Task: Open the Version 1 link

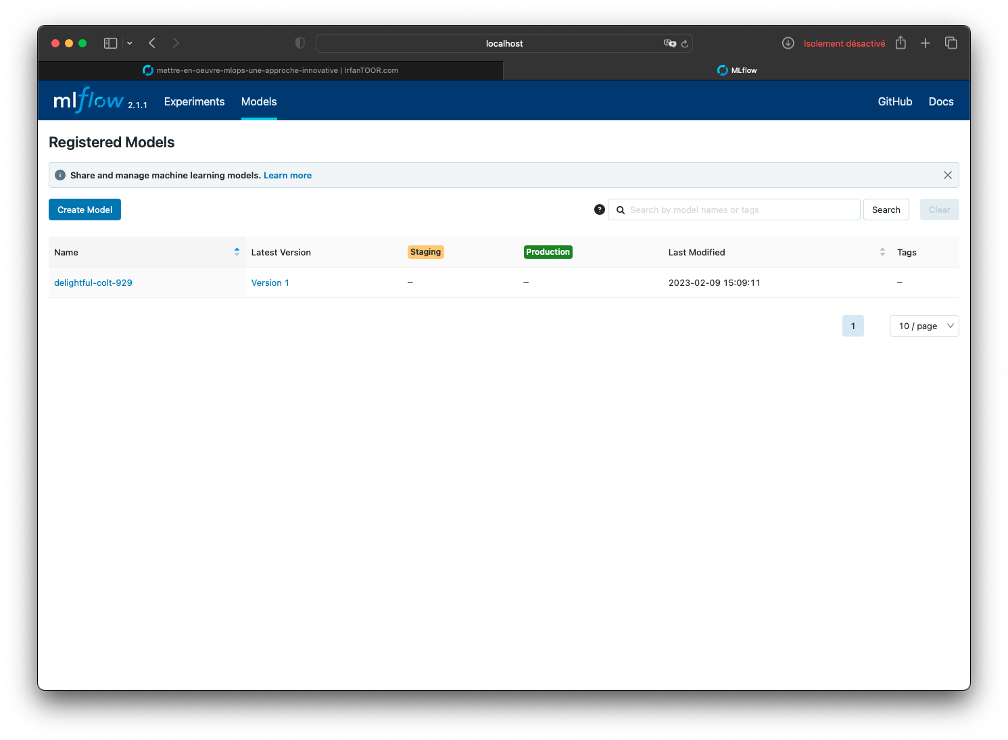Action: tap(270, 282)
